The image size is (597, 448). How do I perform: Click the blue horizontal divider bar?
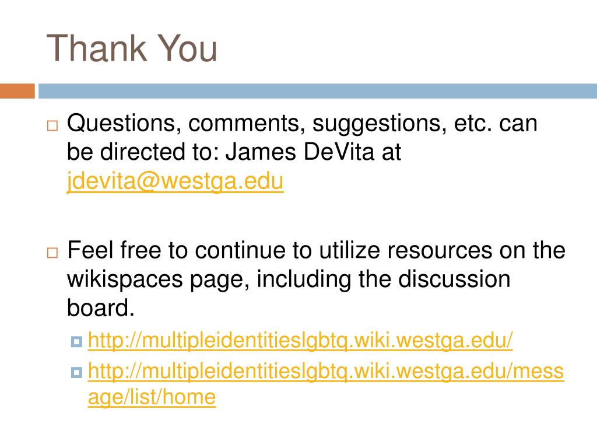tap(318, 91)
